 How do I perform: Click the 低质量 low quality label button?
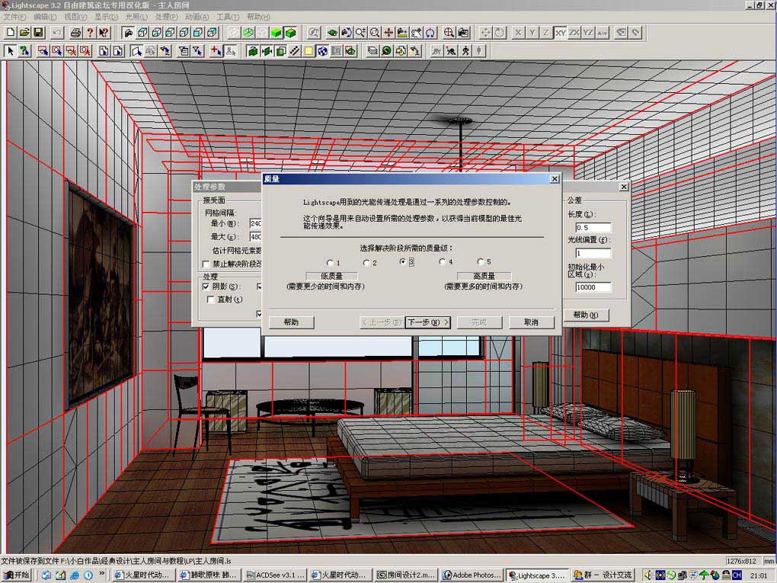tap(331, 276)
